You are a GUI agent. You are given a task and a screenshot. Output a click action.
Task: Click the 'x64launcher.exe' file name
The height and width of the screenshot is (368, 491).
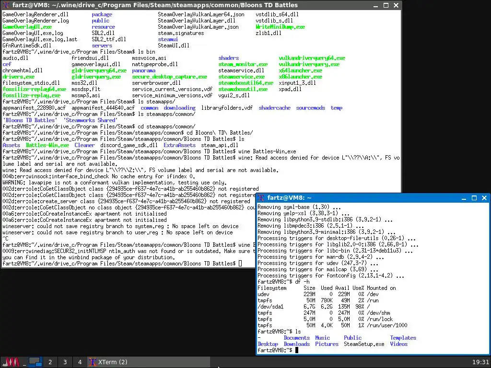pos(301,71)
